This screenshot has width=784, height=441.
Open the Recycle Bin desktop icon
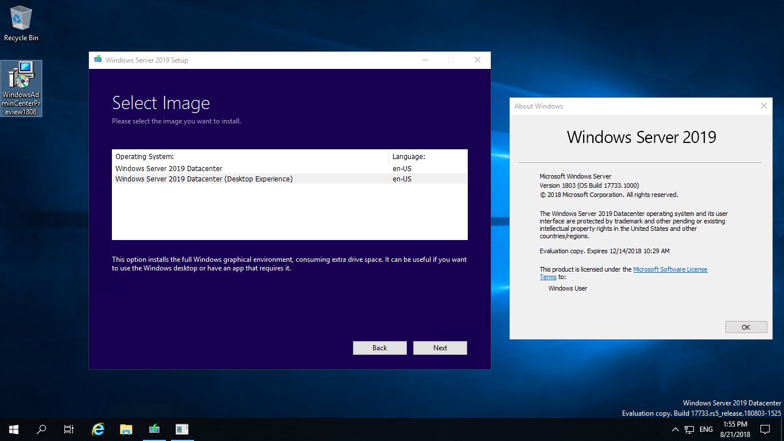[21, 24]
